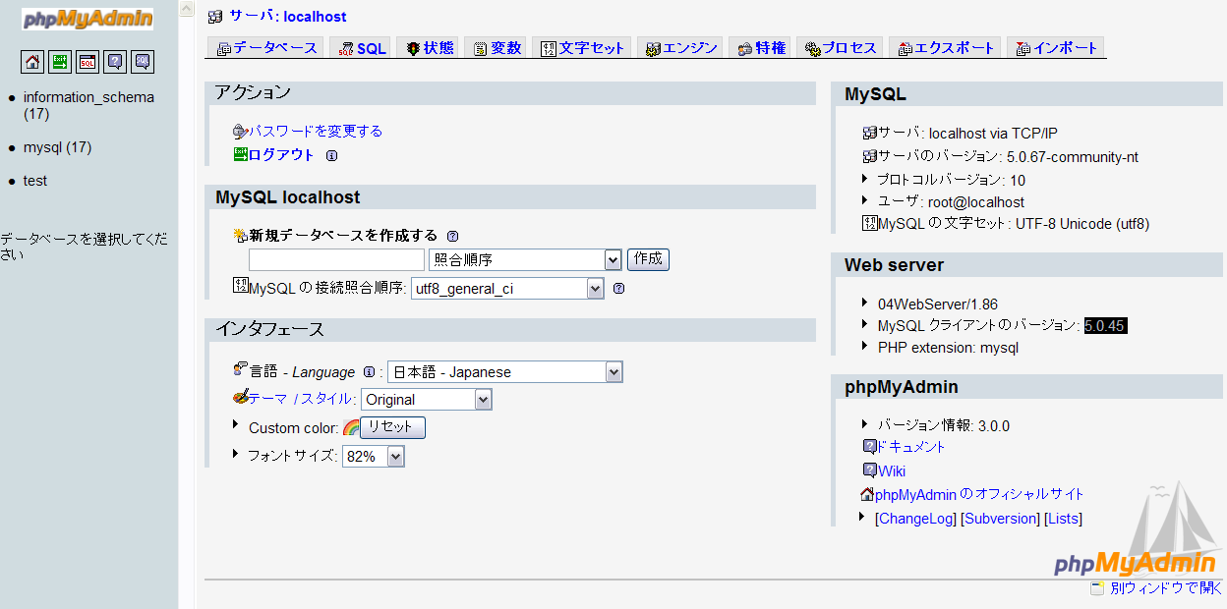
Task: Open the Lists link
Action: (x=1063, y=519)
